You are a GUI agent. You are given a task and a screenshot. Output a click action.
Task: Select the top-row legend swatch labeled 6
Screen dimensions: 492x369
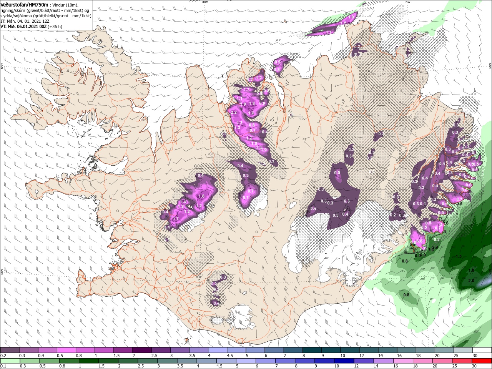point(274,350)
